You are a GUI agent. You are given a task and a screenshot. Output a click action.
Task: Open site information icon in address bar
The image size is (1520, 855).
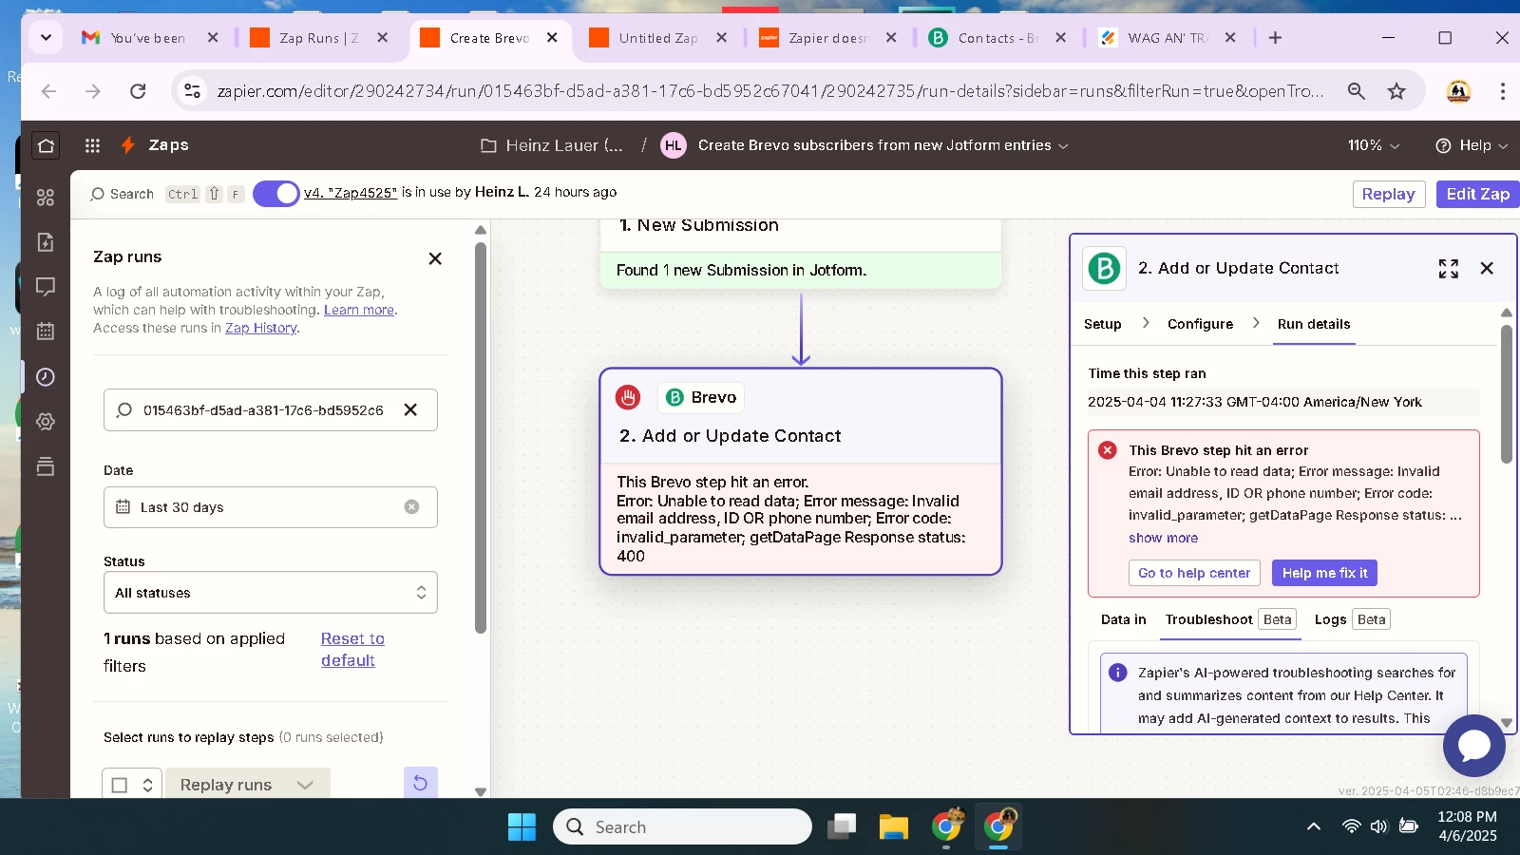tap(192, 91)
